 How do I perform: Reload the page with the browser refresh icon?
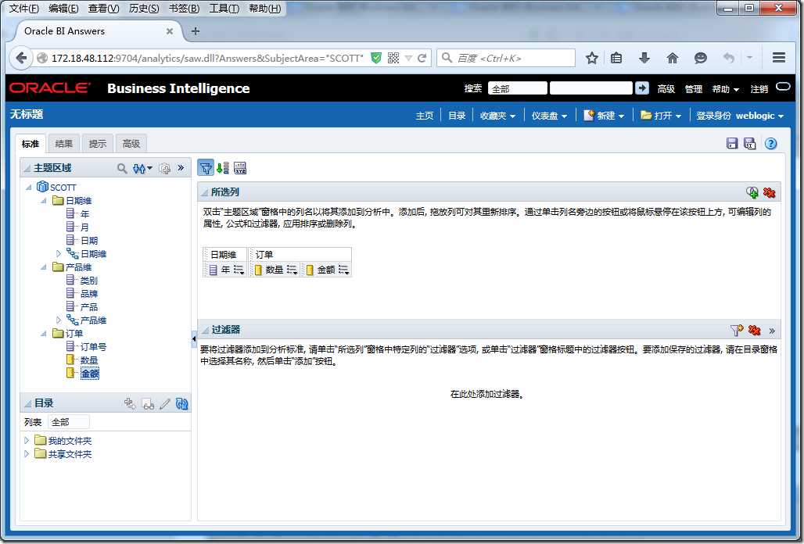422,58
